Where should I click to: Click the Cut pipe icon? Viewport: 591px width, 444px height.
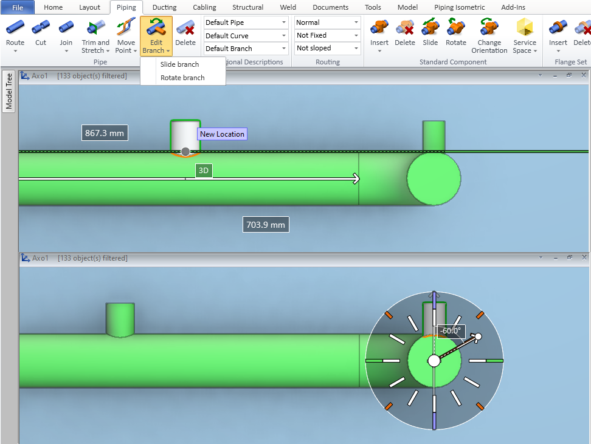pos(41,34)
